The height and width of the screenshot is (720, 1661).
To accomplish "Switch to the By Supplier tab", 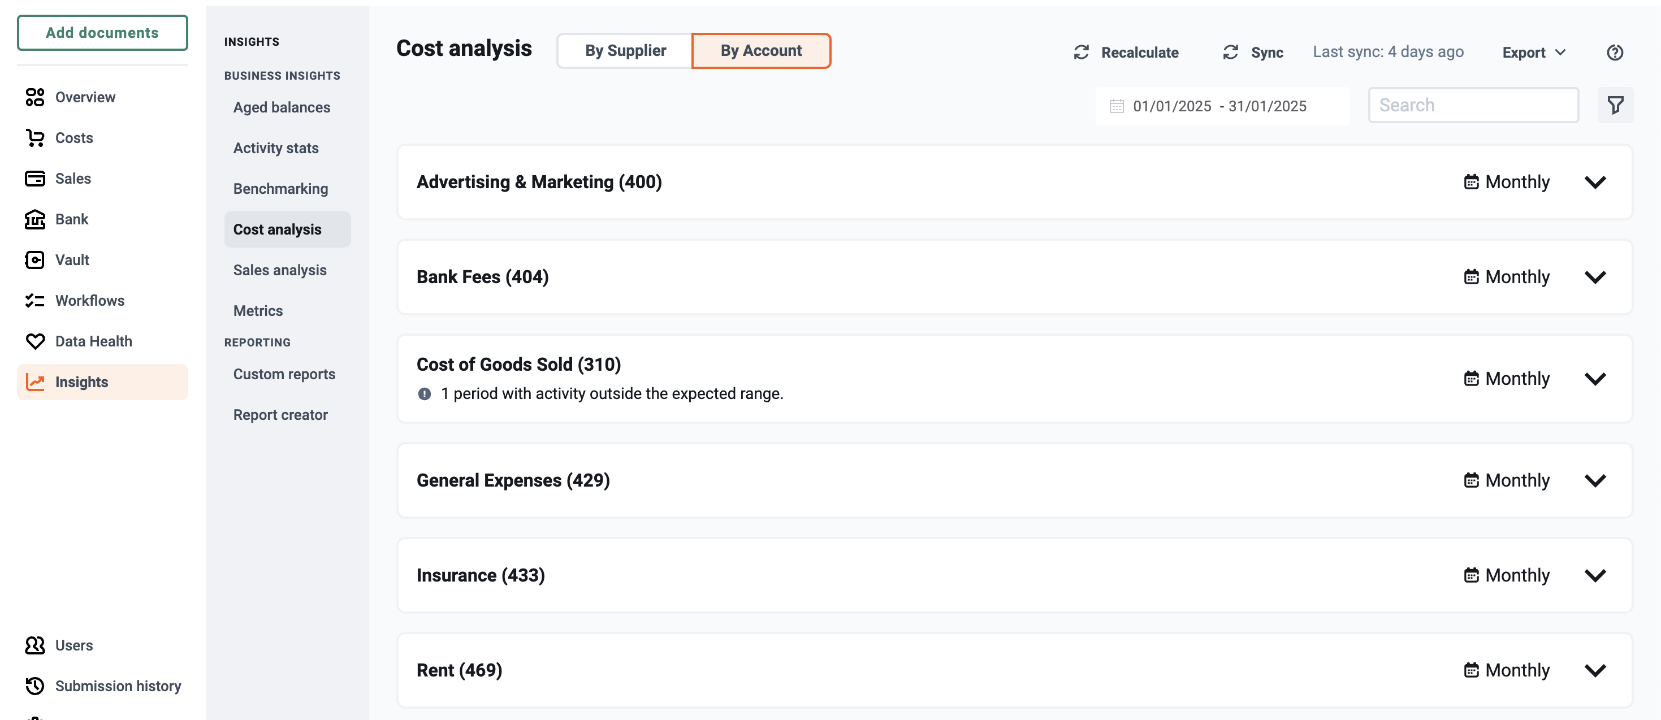I will [x=625, y=50].
